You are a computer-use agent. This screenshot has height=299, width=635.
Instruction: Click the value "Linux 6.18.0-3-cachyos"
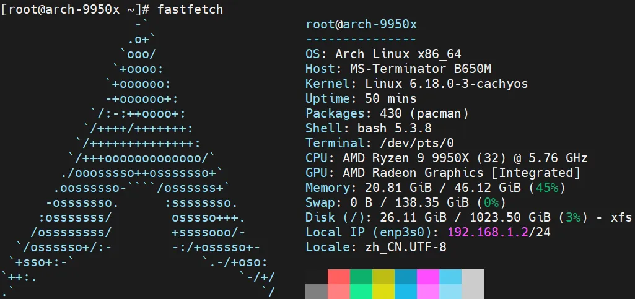coord(447,84)
